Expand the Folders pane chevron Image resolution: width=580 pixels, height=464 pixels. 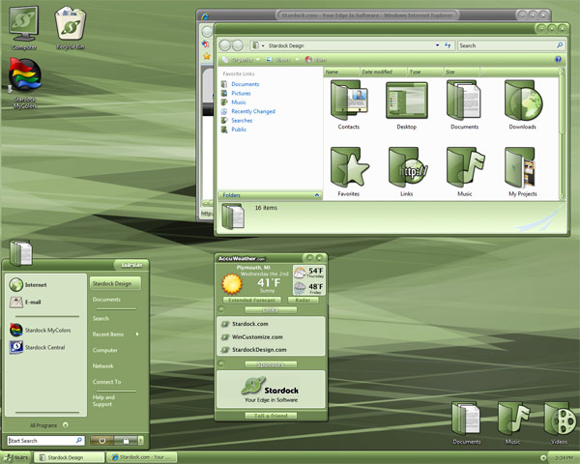317,195
